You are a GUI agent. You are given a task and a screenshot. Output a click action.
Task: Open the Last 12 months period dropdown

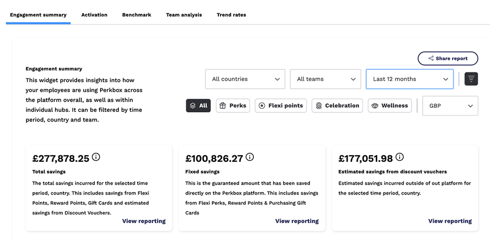pyautogui.click(x=409, y=79)
